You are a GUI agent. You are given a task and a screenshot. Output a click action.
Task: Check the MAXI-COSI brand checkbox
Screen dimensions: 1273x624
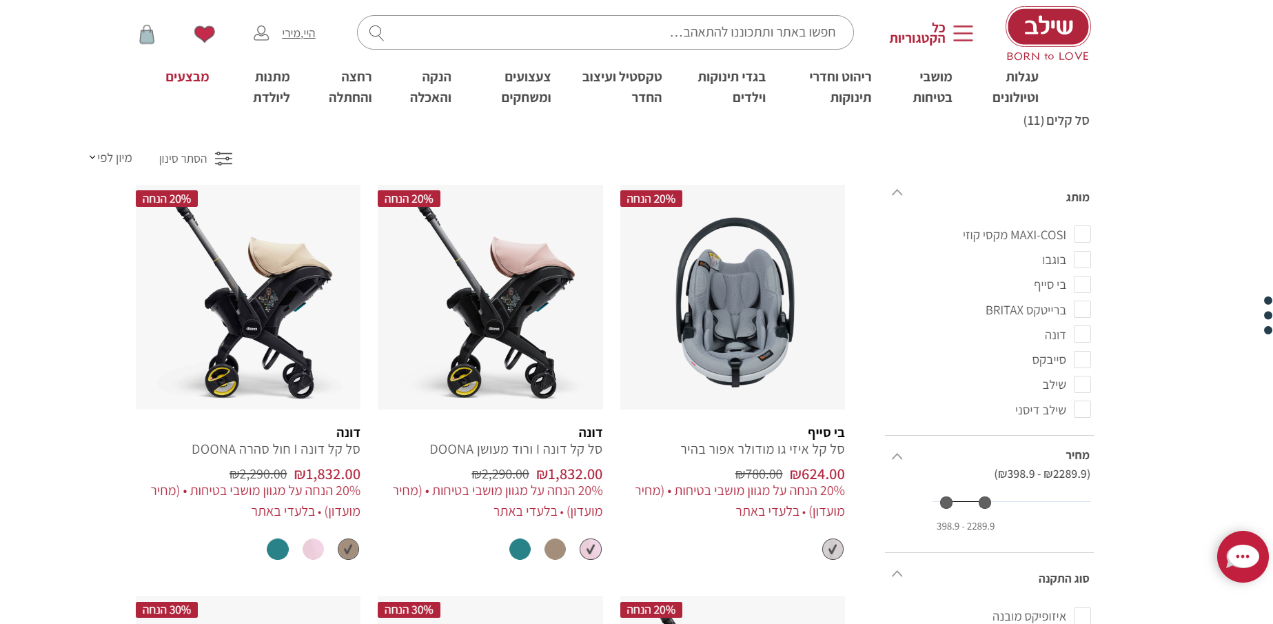1082,234
